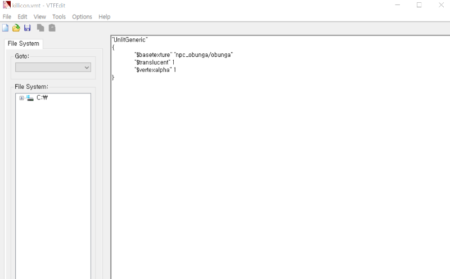450x279 pixels.
Task: Expand the C: drive tree node
Action: (21, 98)
